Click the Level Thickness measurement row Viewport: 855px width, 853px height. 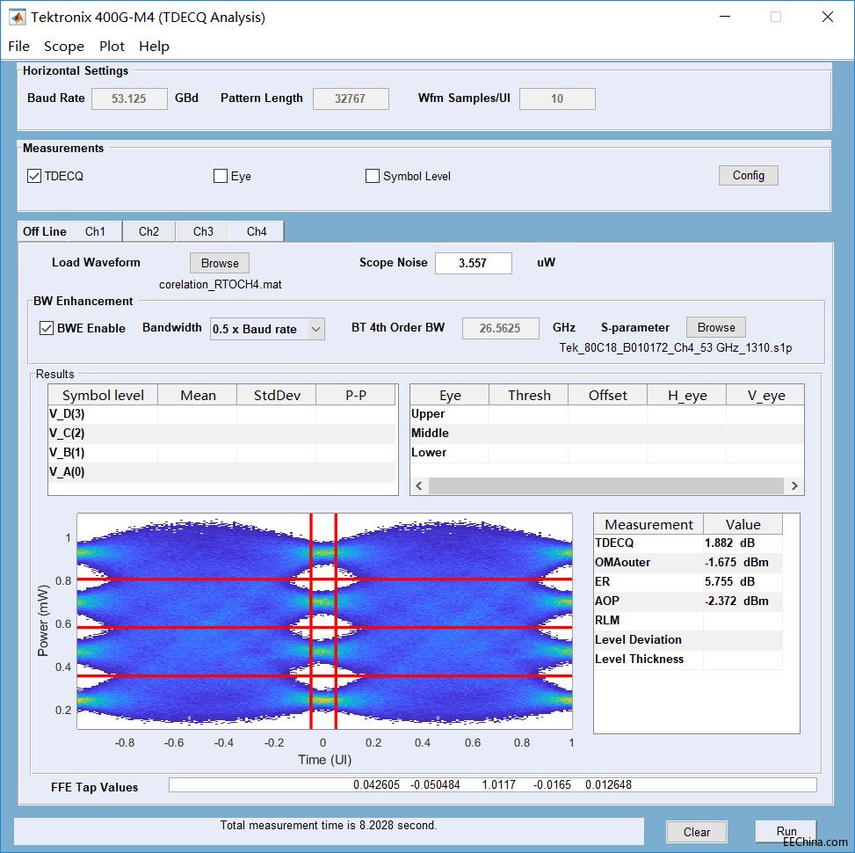click(688, 660)
